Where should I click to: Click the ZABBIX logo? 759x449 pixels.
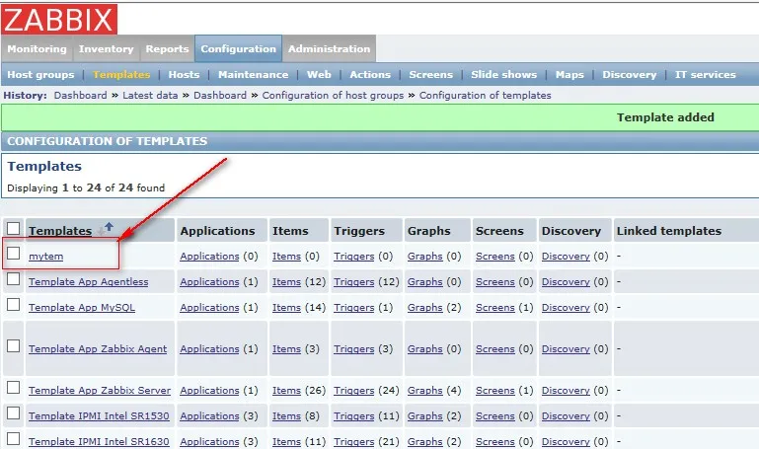tap(59, 20)
